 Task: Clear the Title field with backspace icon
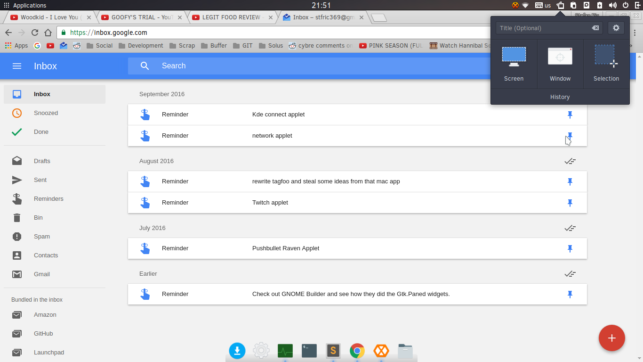point(595,28)
